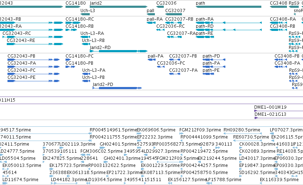
Task: Select the Uch-L3-PB protein
Action: point(86,81)
